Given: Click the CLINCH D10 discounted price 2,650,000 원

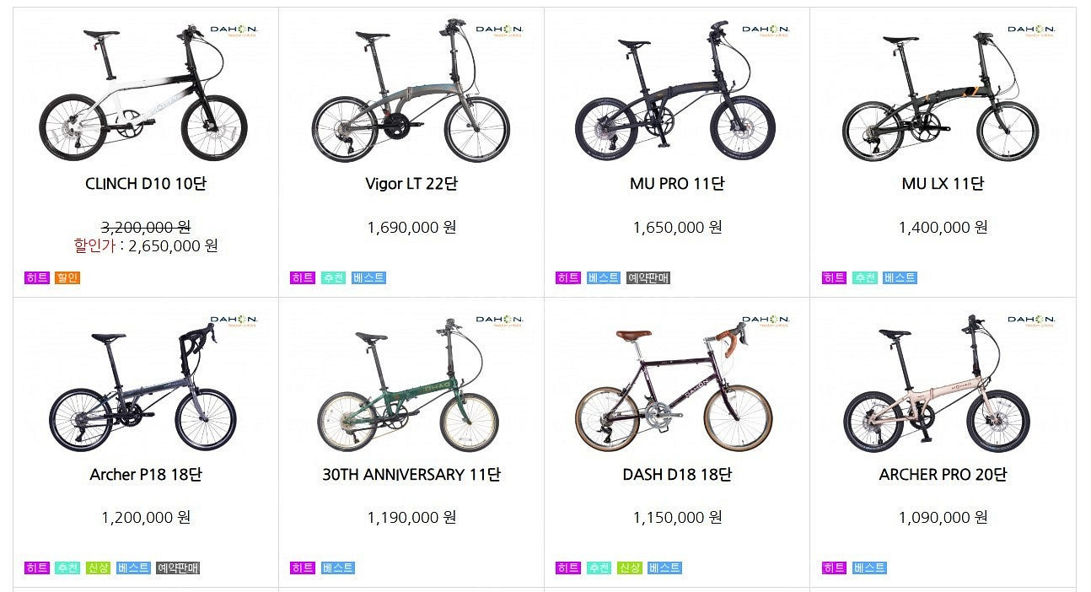Looking at the screenshot, I should [x=173, y=245].
